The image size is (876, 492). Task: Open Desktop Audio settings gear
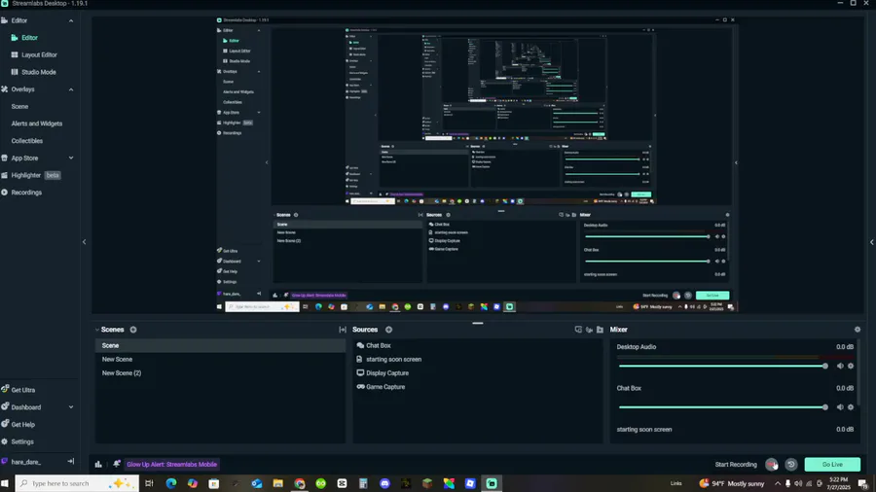coord(851,366)
